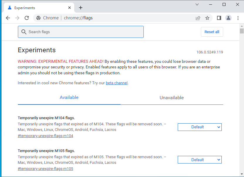Open #temporary-unexpire-flags-m105 anchor link
The height and width of the screenshot is (177, 244).
[x=45, y=168]
